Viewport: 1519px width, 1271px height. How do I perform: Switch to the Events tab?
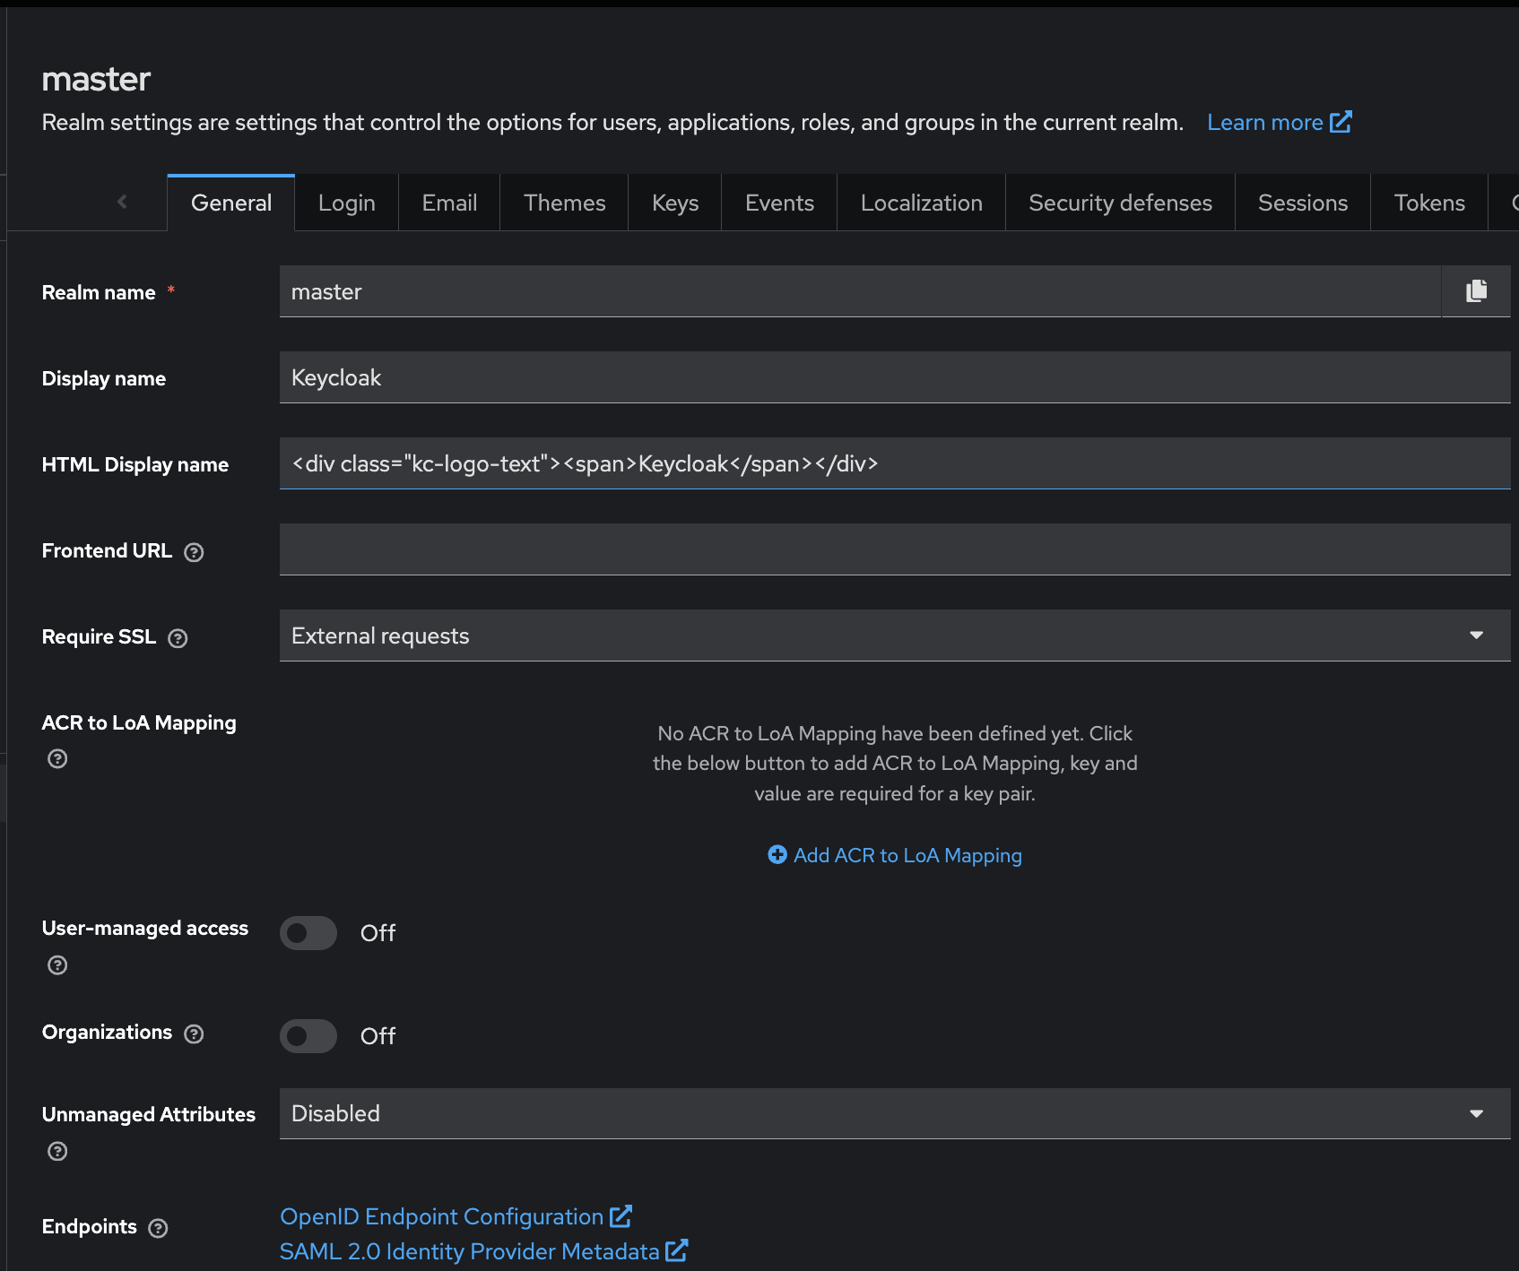pyautogui.click(x=779, y=203)
